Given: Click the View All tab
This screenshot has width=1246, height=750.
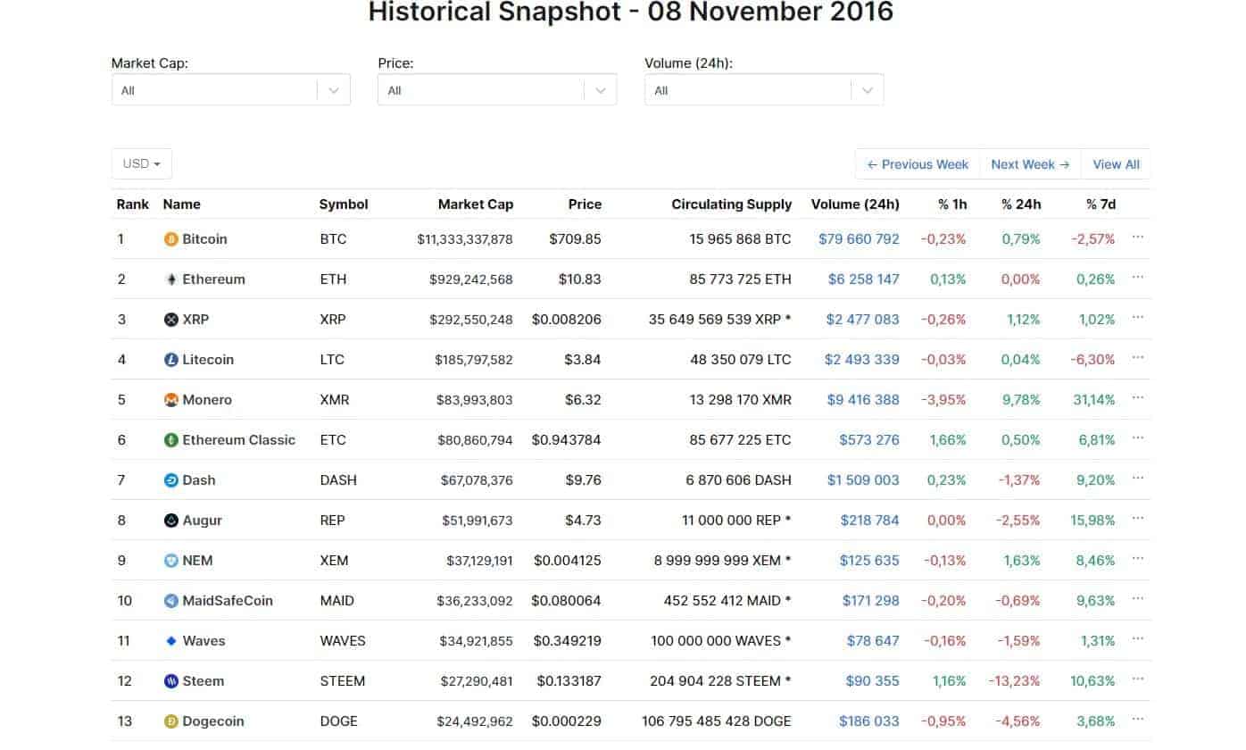Looking at the screenshot, I should pos(1116,163).
